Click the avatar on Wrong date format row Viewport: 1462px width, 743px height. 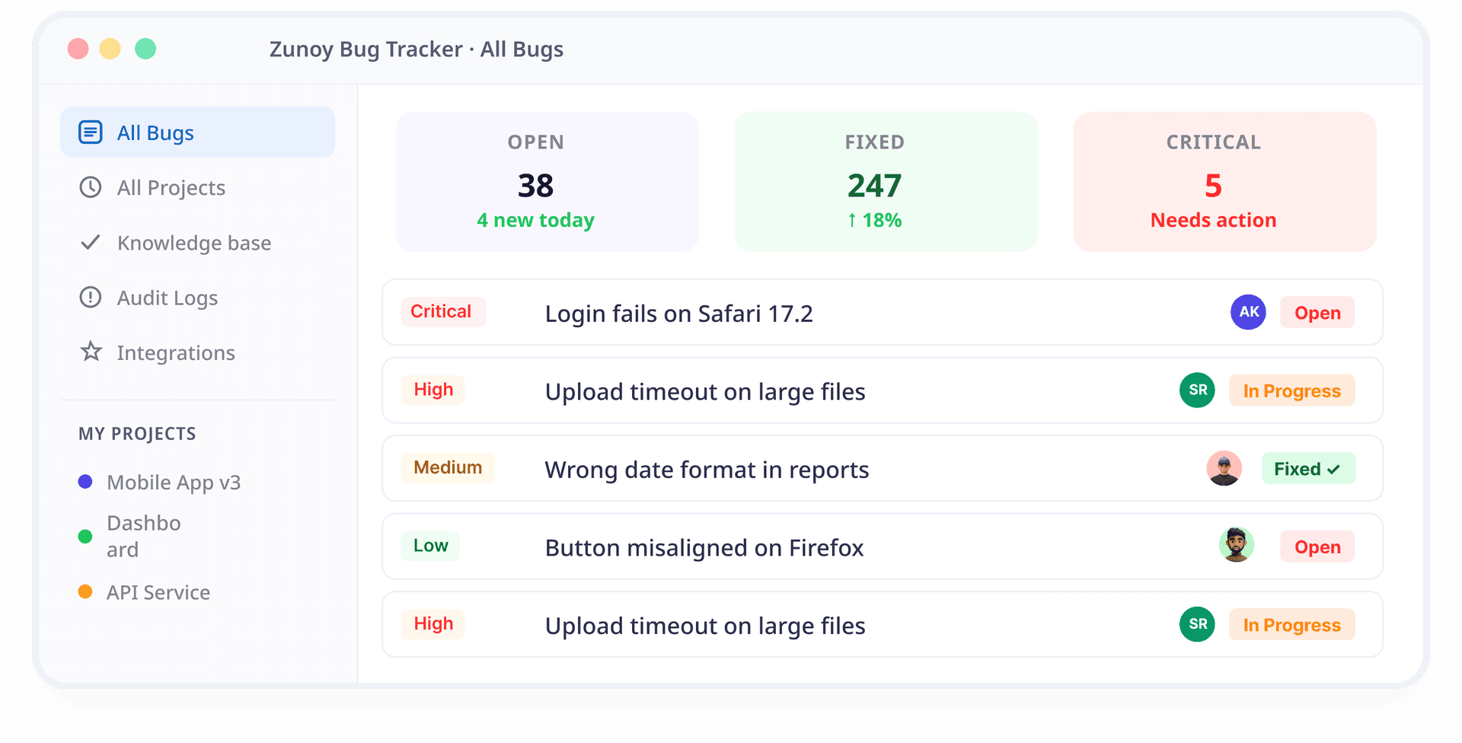pos(1224,468)
